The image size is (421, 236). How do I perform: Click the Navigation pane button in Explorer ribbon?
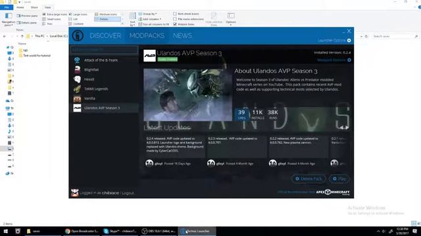click(x=9, y=19)
